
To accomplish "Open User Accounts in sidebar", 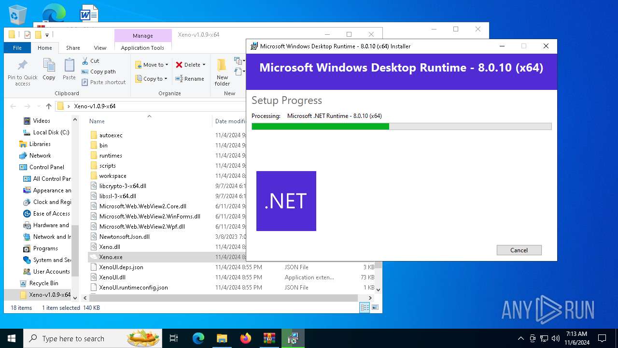I will (x=47, y=272).
